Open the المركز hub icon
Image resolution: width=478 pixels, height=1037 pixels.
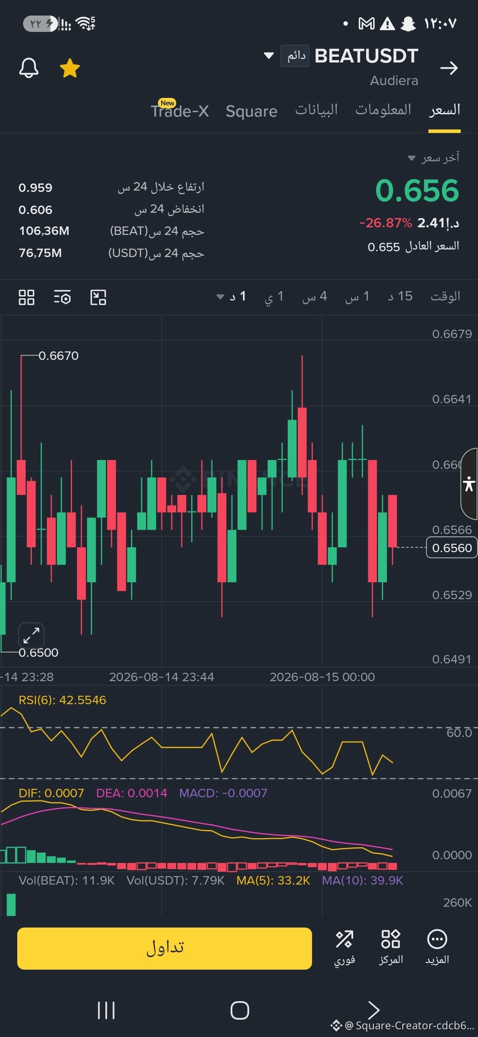click(x=391, y=947)
